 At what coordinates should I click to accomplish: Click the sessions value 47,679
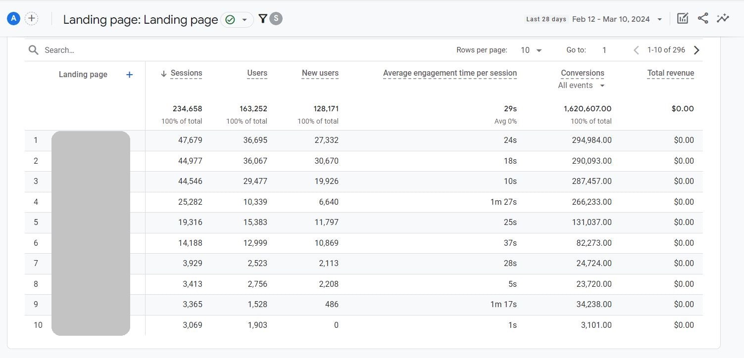pos(190,140)
